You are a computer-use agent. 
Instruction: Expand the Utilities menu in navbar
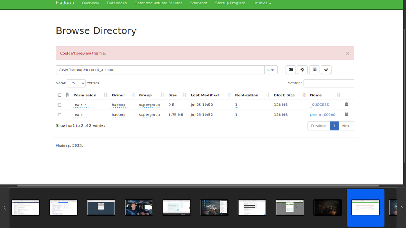pos(262,3)
